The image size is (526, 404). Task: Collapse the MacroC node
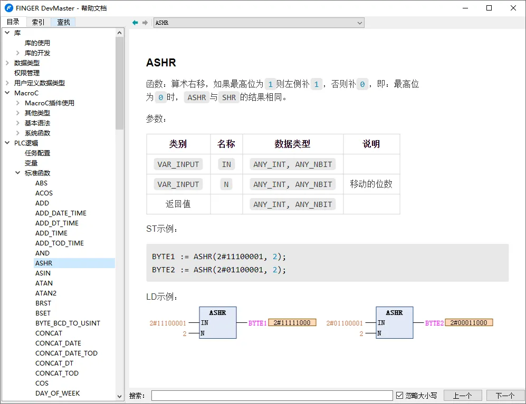click(x=7, y=93)
